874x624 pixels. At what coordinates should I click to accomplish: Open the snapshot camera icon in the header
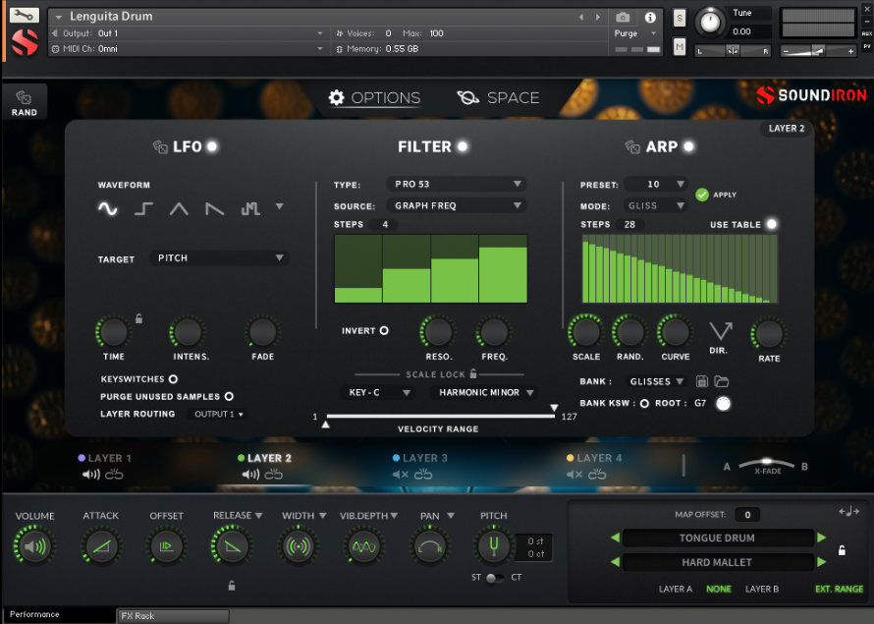623,16
